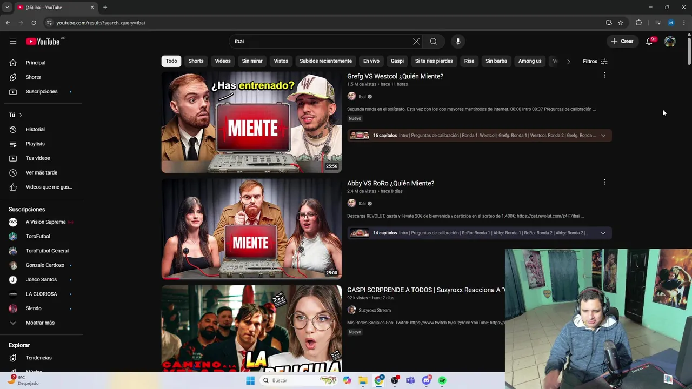
Task: Reload the page in Chrome
Action: click(34, 23)
